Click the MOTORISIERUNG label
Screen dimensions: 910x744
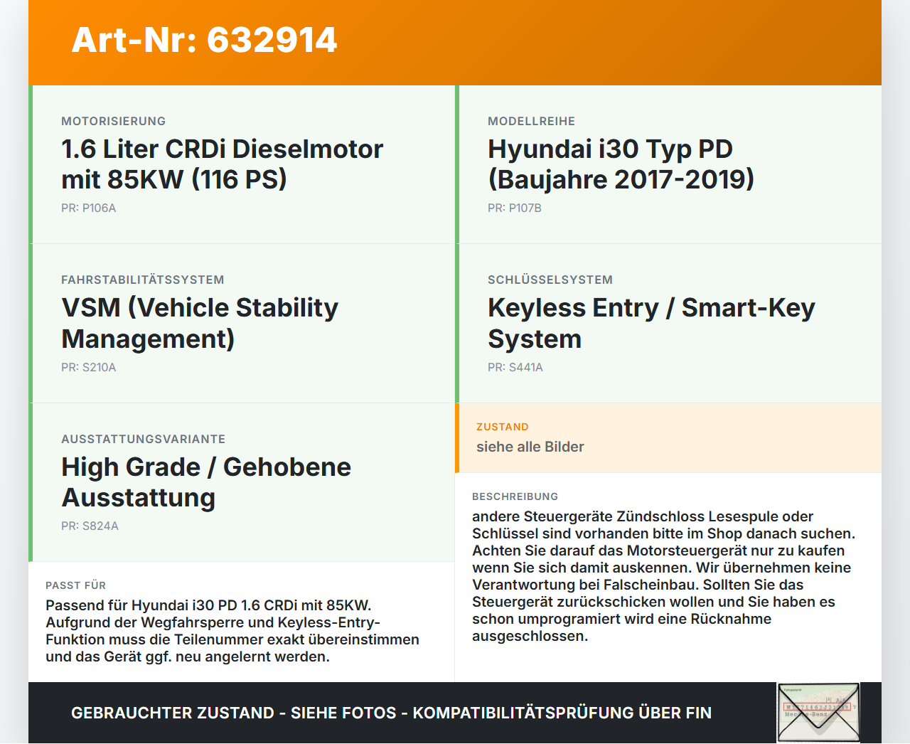(114, 121)
